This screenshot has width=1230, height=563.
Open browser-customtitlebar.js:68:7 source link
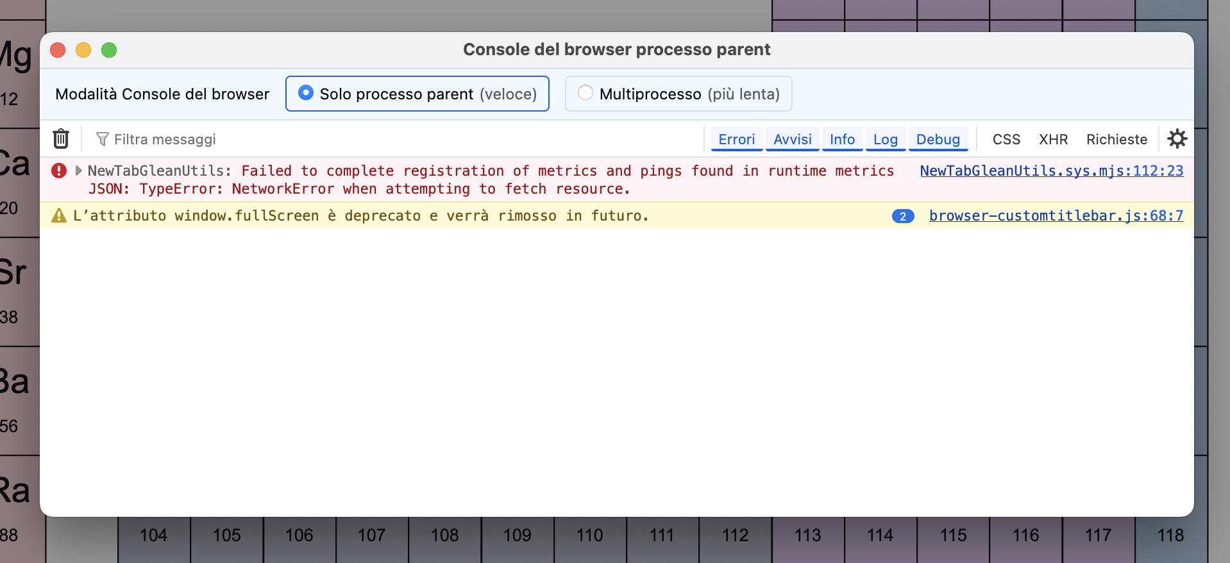(x=1056, y=215)
